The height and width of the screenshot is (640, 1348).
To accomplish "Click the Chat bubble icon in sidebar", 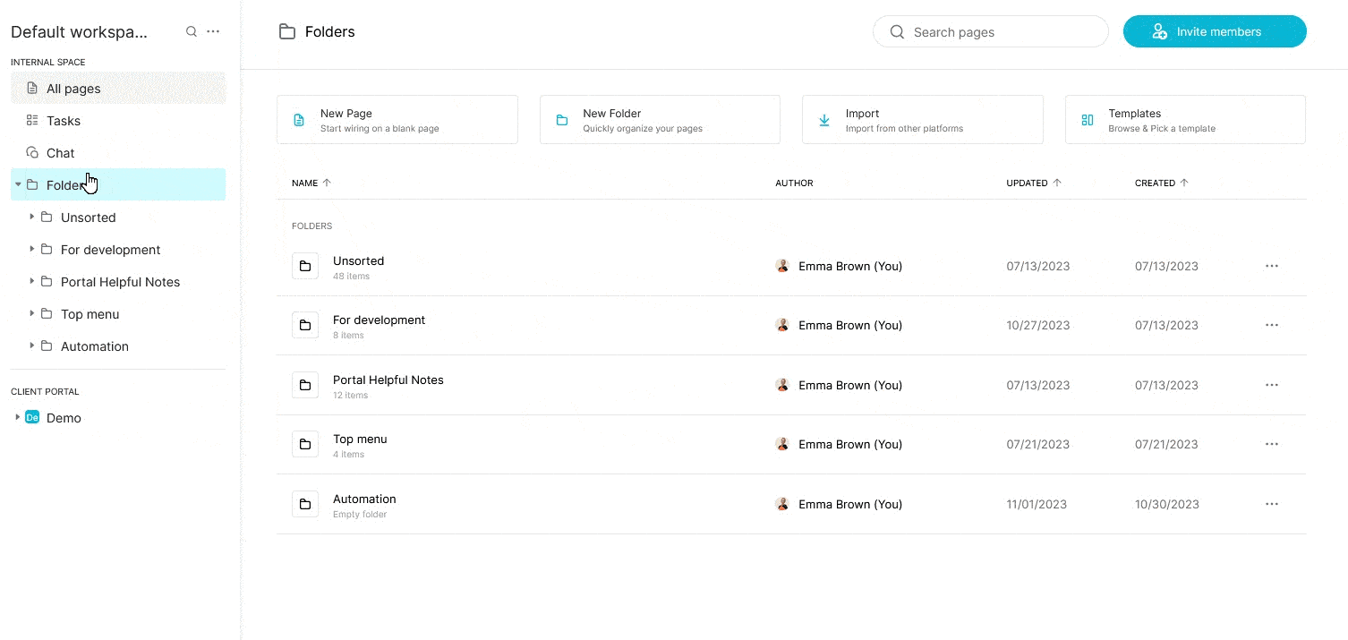I will (32, 153).
